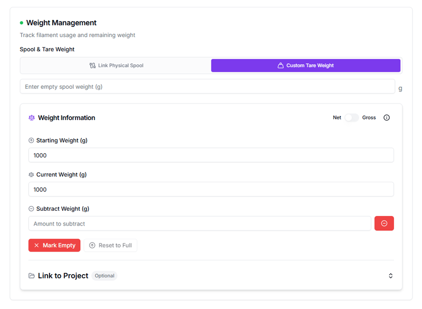Screen dimensions: 422x309
Task: Click the up-arrow icon beside Starting Weight
Action: [x=31, y=141]
